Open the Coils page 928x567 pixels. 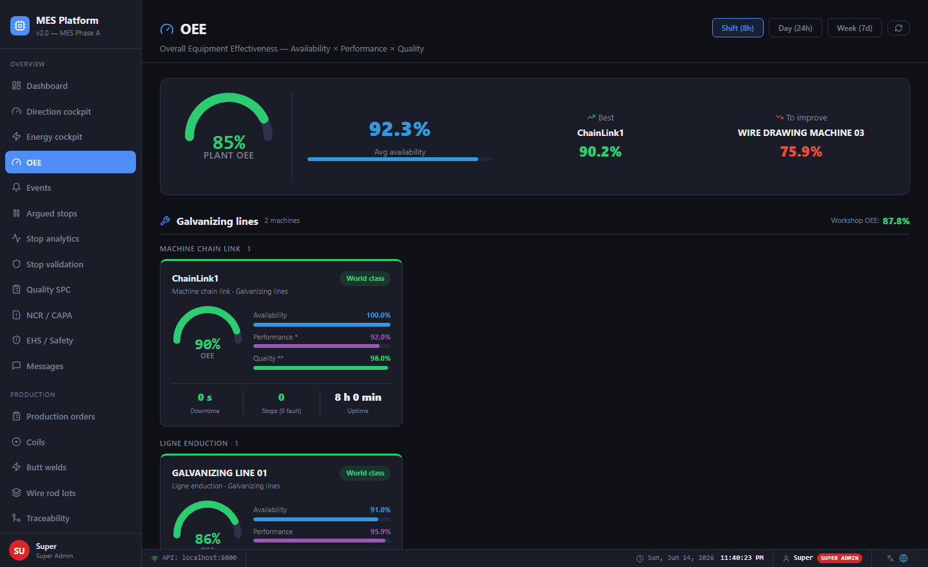pyautogui.click(x=70, y=442)
